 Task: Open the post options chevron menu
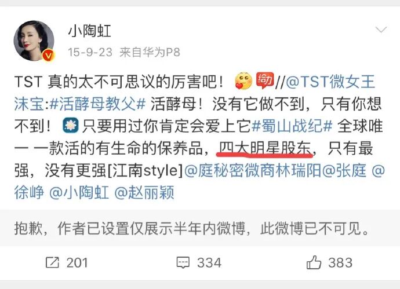(381, 30)
